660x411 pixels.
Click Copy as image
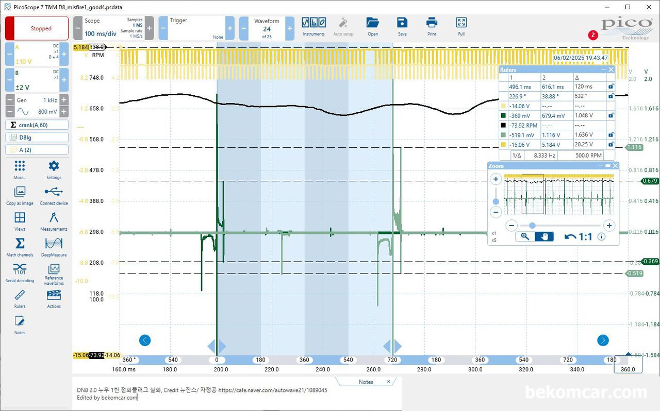20,195
